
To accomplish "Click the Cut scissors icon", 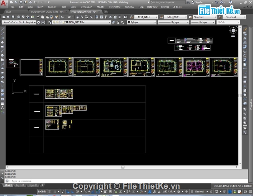I will pos(38,17).
